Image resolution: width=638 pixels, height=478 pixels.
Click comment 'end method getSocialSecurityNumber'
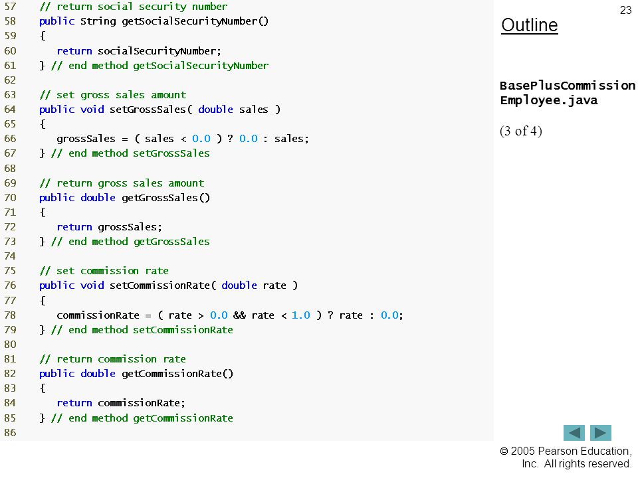pyautogui.click(x=160, y=66)
